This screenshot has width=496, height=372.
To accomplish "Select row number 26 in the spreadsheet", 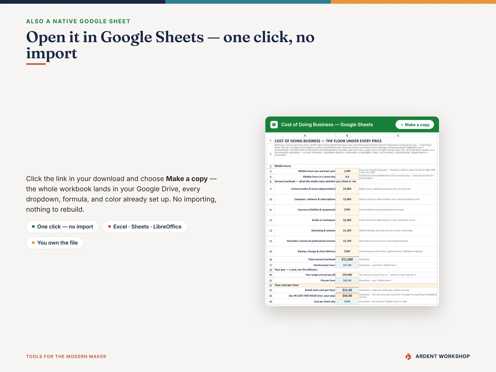I will [x=271, y=302].
